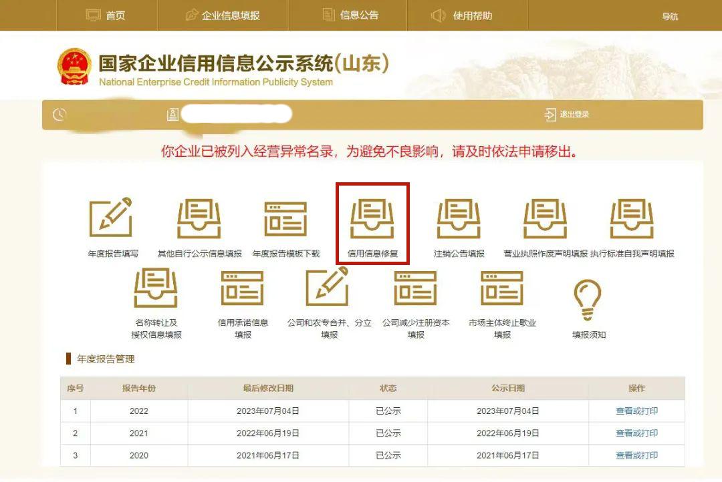
Task: Click the 年度报告模板下载 download icon
Action: [287, 216]
